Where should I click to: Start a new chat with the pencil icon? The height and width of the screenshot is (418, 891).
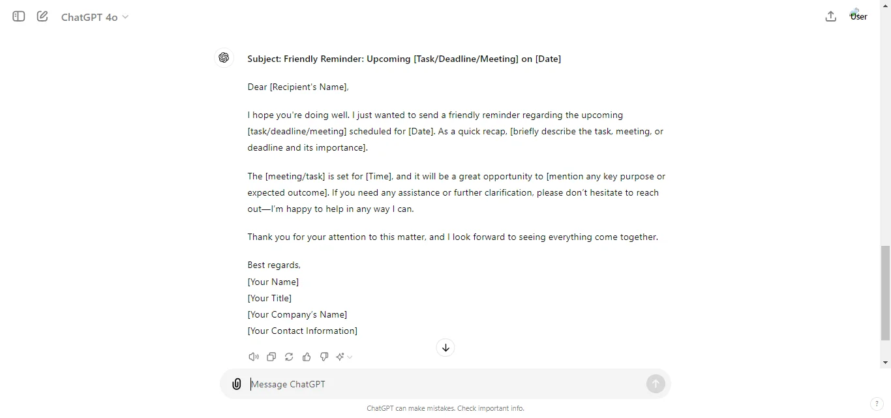pos(42,16)
